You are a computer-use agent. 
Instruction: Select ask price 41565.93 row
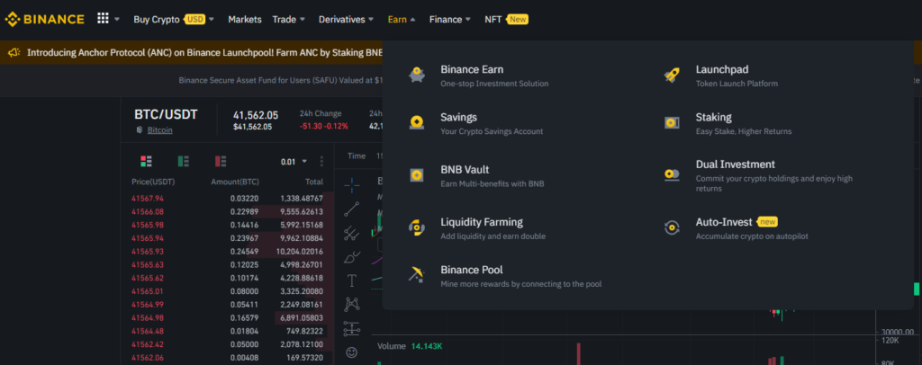(227, 251)
